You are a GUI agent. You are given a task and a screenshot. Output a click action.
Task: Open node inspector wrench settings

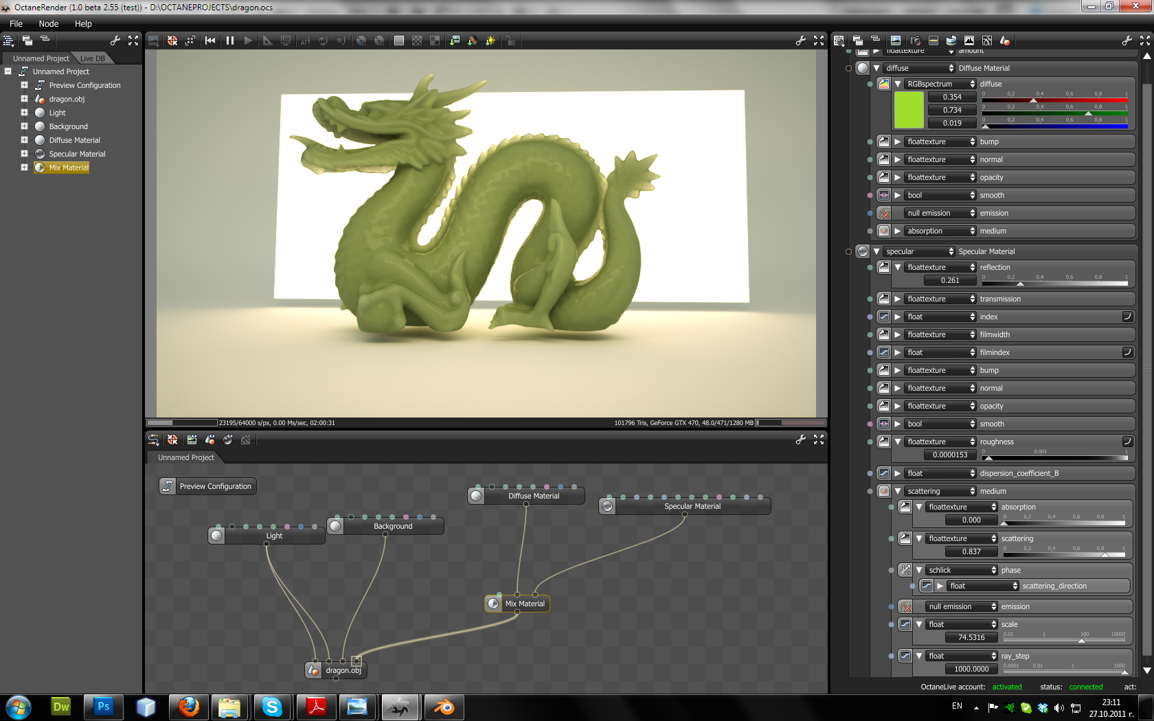(x=1127, y=41)
